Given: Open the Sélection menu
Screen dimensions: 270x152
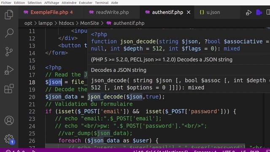Looking at the screenshot, I should (35, 3).
